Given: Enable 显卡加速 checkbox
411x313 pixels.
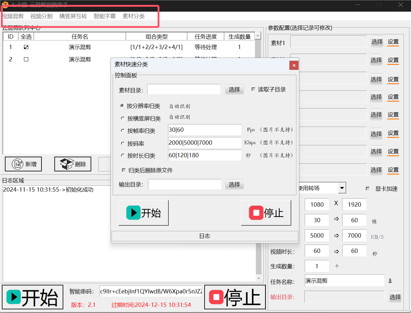Looking at the screenshot, I should 368,189.
